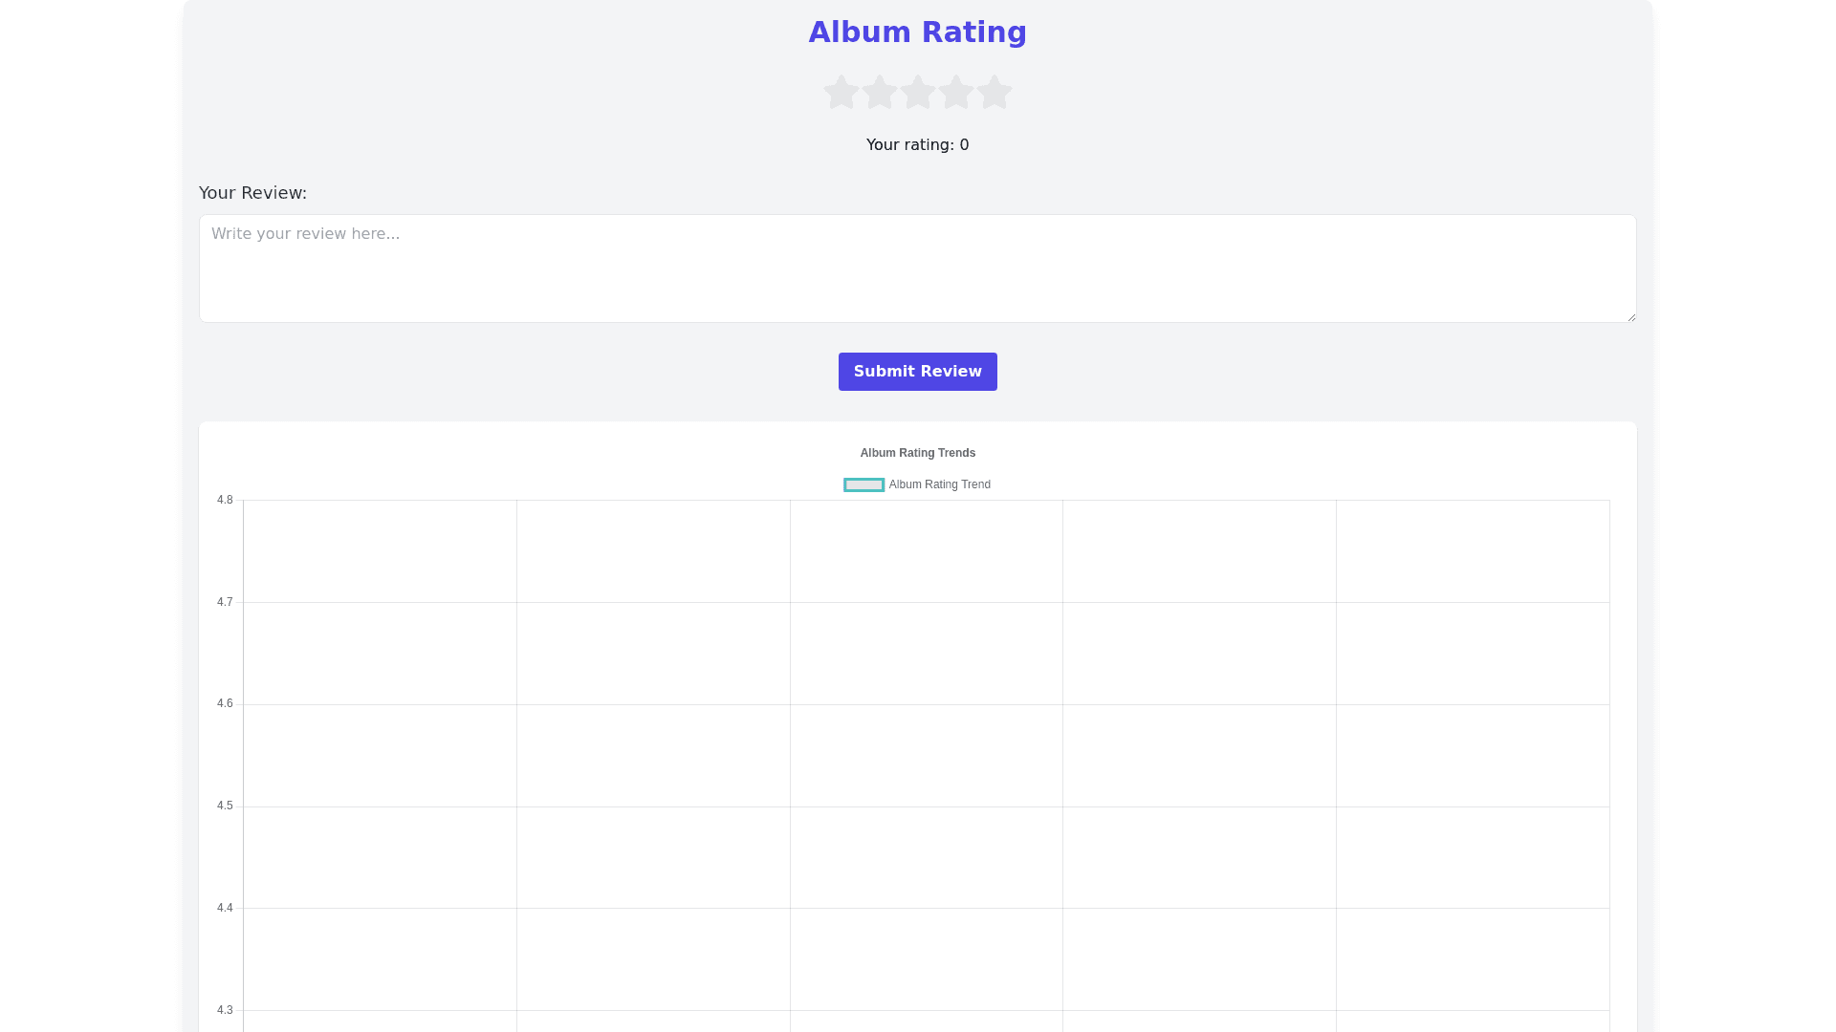Click the 4.4 y-axis value

225,908
